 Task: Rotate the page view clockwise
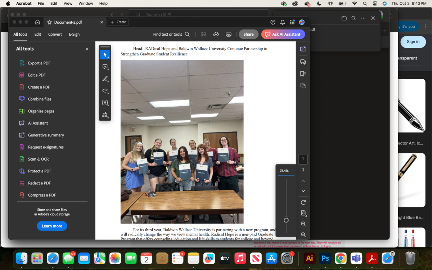[x=303, y=203]
